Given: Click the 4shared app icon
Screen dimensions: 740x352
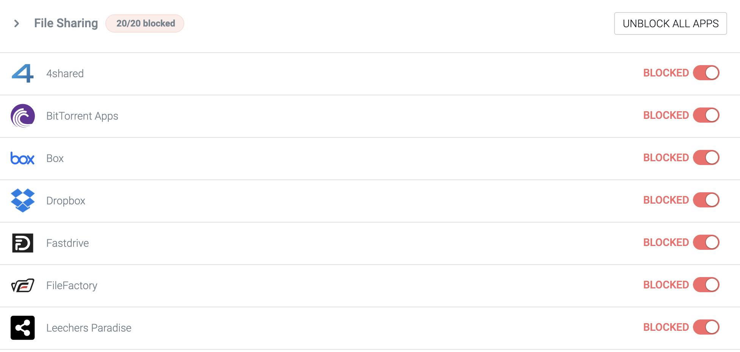Looking at the screenshot, I should (x=23, y=73).
